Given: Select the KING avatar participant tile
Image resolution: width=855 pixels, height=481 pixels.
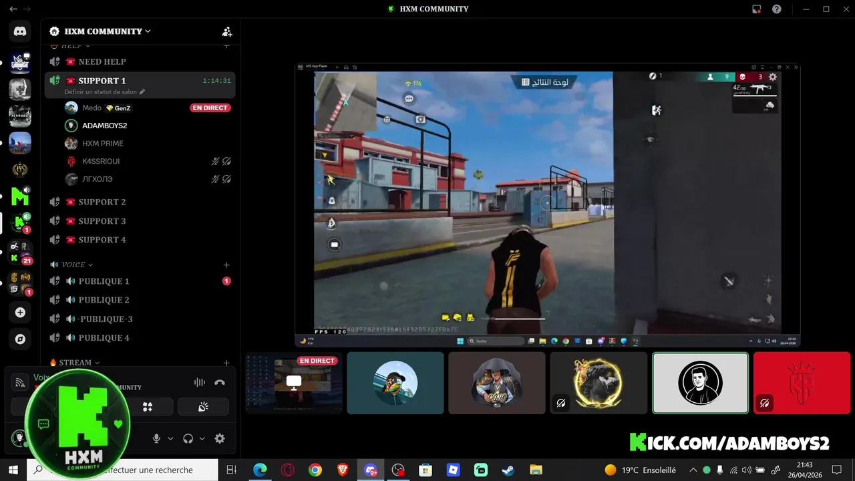Looking at the screenshot, I should pos(497,383).
